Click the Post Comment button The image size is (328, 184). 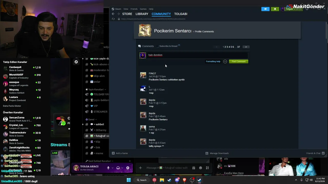click(239, 61)
